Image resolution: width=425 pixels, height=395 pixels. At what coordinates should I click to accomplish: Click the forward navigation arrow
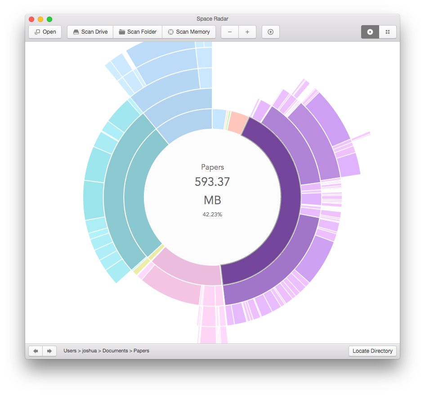[x=50, y=351]
